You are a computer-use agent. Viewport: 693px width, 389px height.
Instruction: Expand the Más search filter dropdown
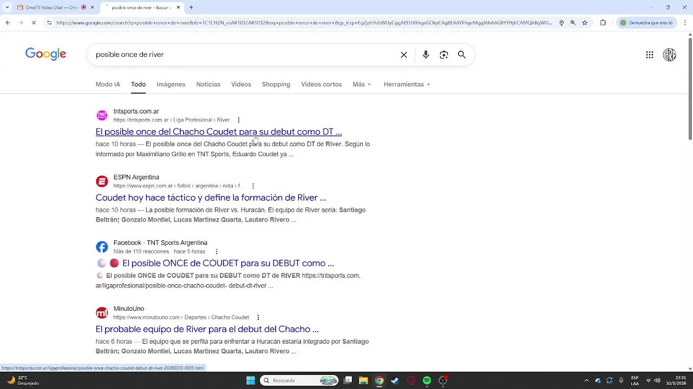(x=362, y=84)
